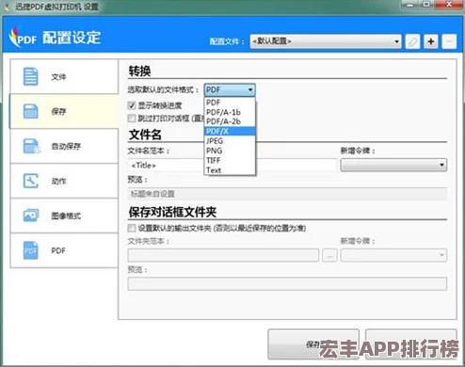Click the blue PDF file icon in sidebar

click(x=31, y=250)
